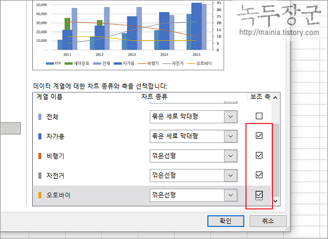Click the 오토바이 series color swatch
Viewport: 328px width, 239px height.
tap(40, 195)
